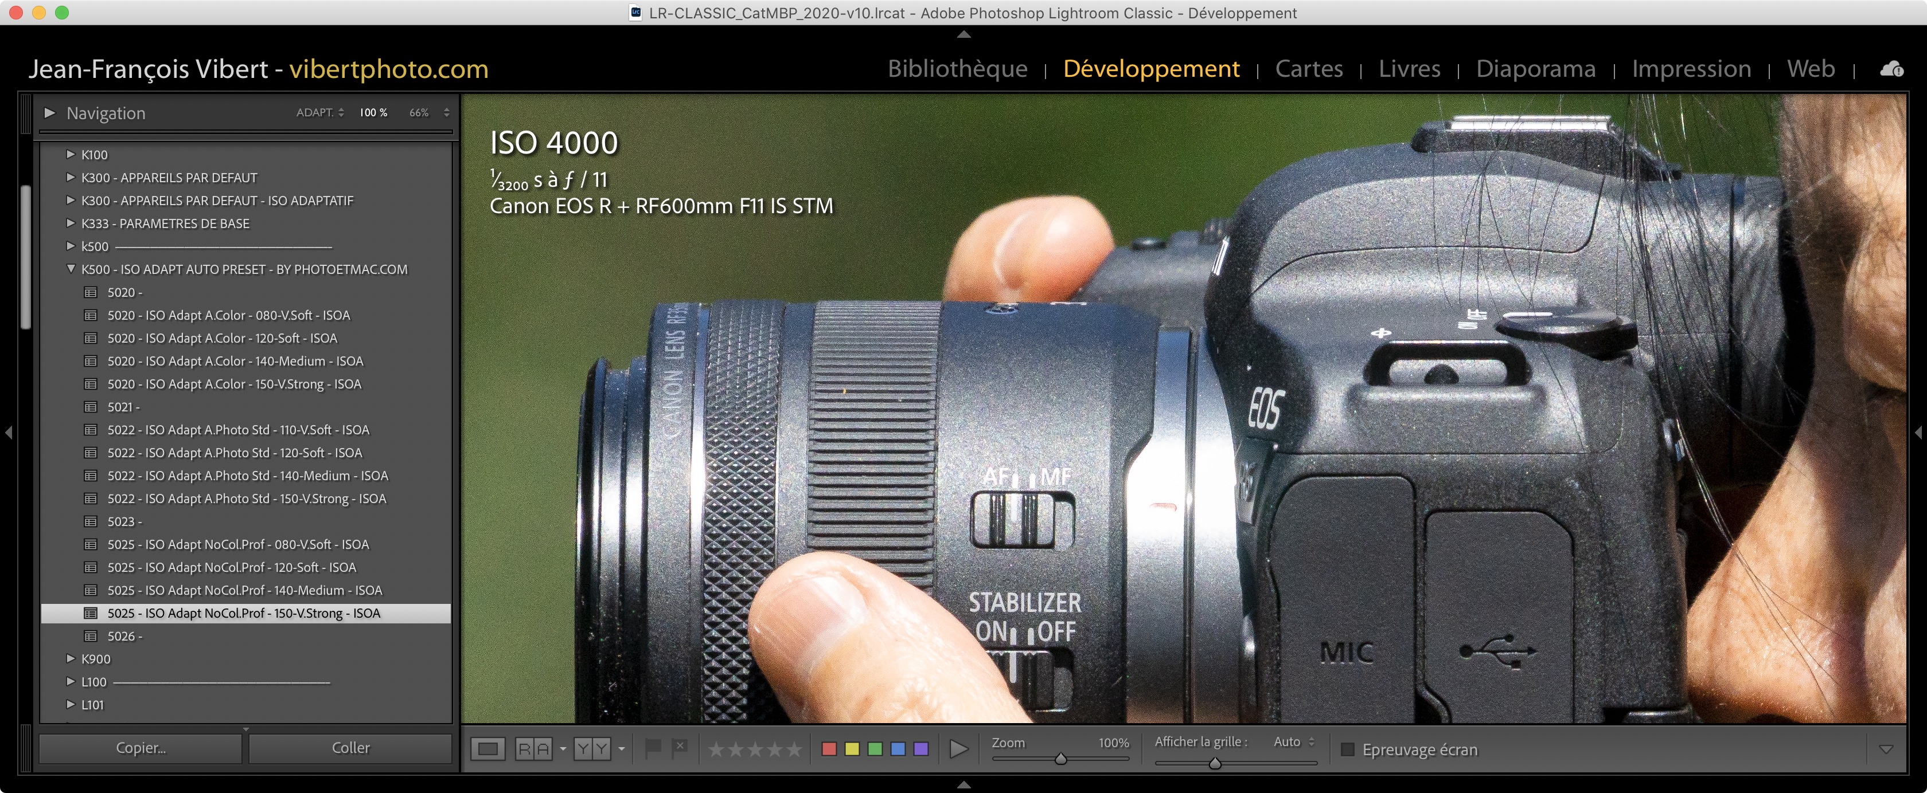Viewport: 1927px width, 793px height.
Task: Click the Reference view R/A icon
Action: coord(533,748)
